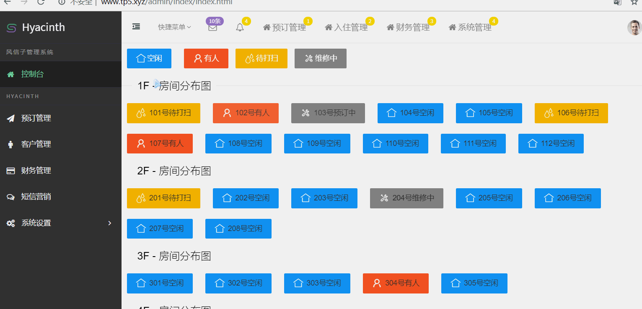This screenshot has height=309, width=642.
Task: Select 客户管理 in the sidebar
Action: [36, 144]
